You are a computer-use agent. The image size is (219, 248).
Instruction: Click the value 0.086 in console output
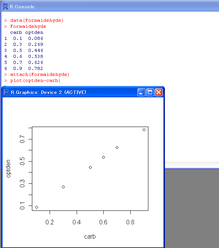pyautogui.click(x=36, y=38)
